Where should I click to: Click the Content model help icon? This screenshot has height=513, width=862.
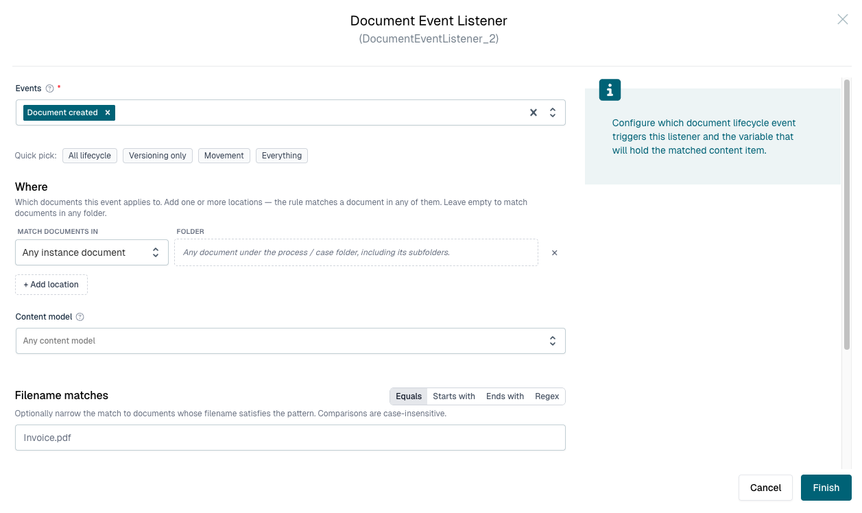[80, 317]
